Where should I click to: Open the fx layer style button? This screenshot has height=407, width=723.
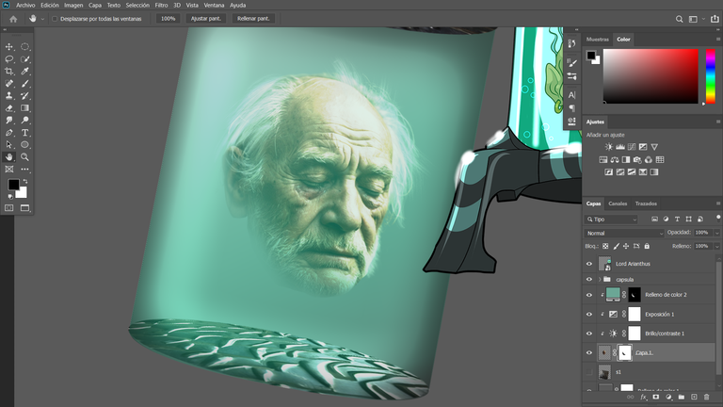pyautogui.click(x=644, y=397)
